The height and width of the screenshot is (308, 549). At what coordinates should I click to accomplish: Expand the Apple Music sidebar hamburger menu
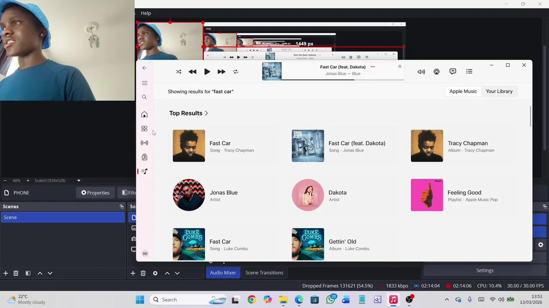(145, 83)
